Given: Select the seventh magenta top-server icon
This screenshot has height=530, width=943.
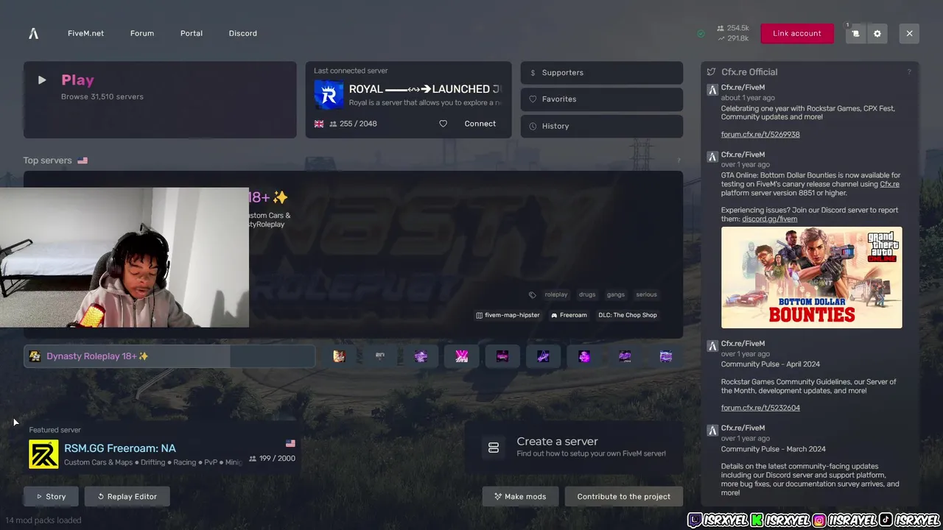Looking at the screenshot, I should click(x=584, y=356).
